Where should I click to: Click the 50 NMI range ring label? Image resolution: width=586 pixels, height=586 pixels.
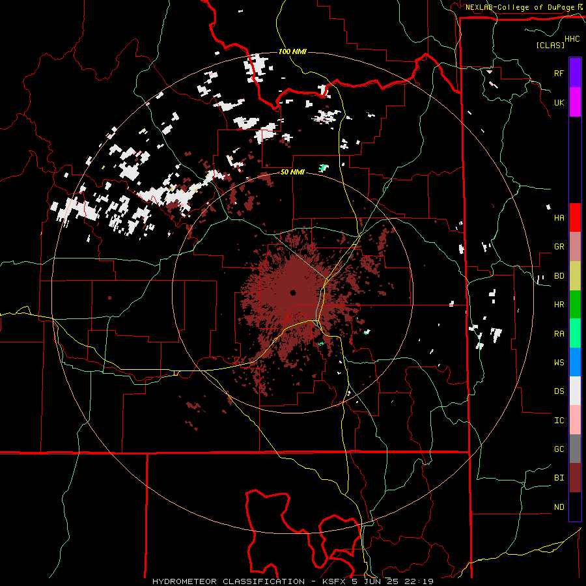(x=292, y=172)
